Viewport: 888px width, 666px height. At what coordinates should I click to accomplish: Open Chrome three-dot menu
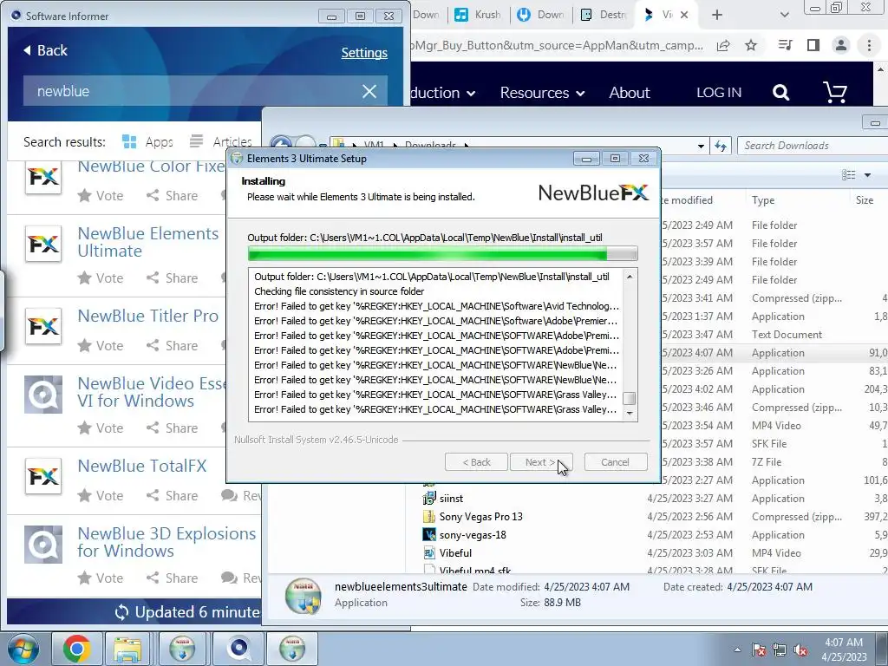point(869,45)
